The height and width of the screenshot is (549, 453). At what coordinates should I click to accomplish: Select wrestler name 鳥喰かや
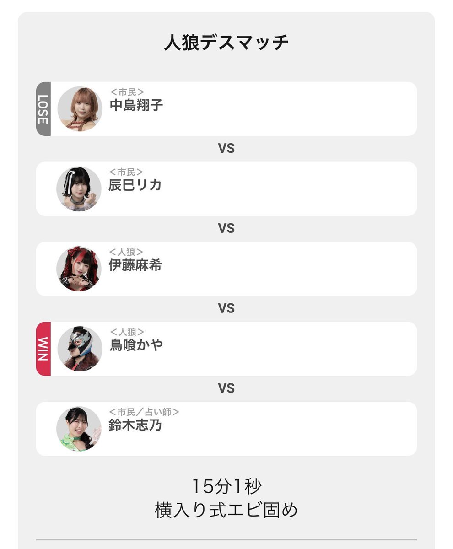pos(136,345)
